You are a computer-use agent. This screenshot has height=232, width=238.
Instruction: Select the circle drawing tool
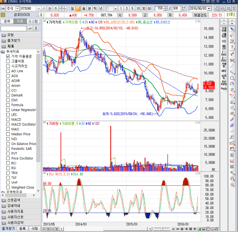[x=232, y=78]
